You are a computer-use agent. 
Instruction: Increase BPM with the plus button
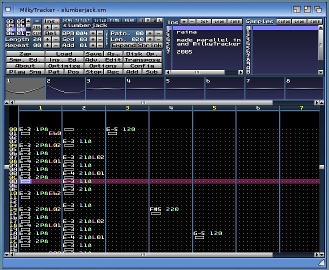pos(93,33)
